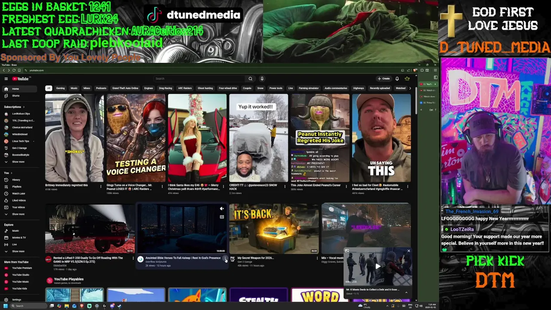Viewport: 551px width, 310px height.
Task: Click the YouTube search input field
Action: click(x=200, y=79)
